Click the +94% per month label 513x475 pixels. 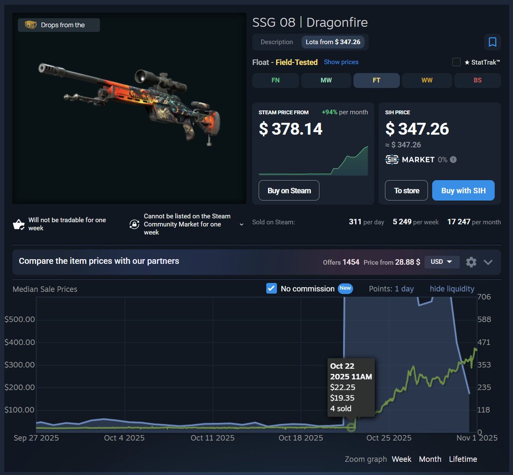[x=345, y=112]
